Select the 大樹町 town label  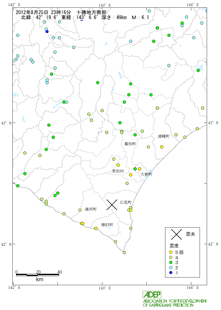146,174
